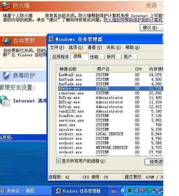The width and height of the screenshot is (179, 196).
Task: Select the ScanFrm.exe process row
Action: click(x=110, y=116)
